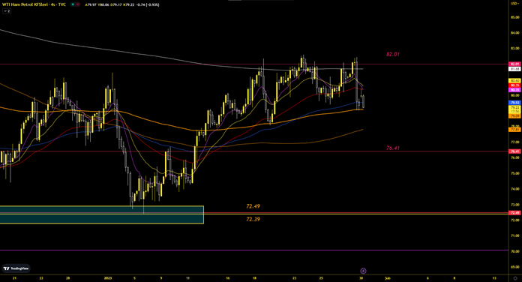The image size is (522, 282).
Task: Open the USD currency selector on the price axis
Action: point(514,3)
